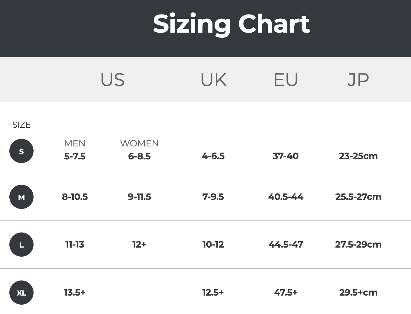Viewport: 411px width, 314px height.
Task: Click women's medium size 9-11.5
Action: pyautogui.click(x=139, y=197)
